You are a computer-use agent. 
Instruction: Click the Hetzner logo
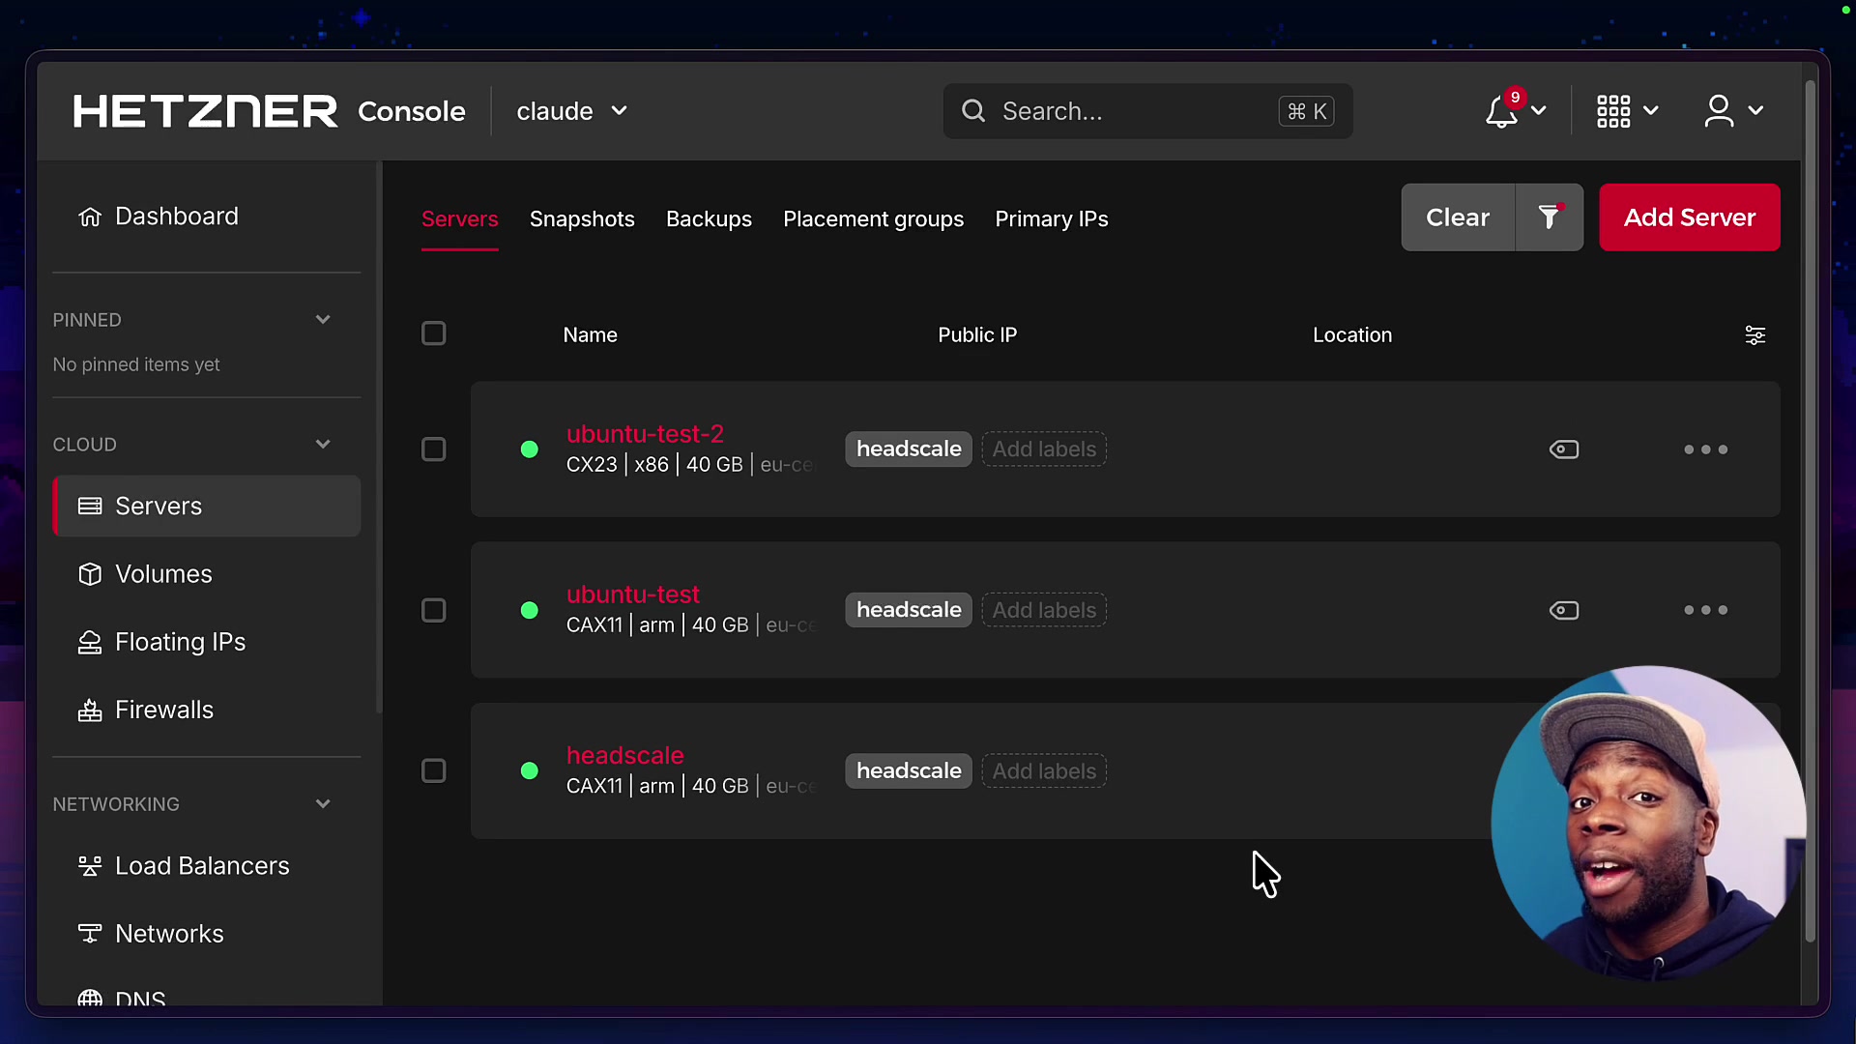click(205, 110)
